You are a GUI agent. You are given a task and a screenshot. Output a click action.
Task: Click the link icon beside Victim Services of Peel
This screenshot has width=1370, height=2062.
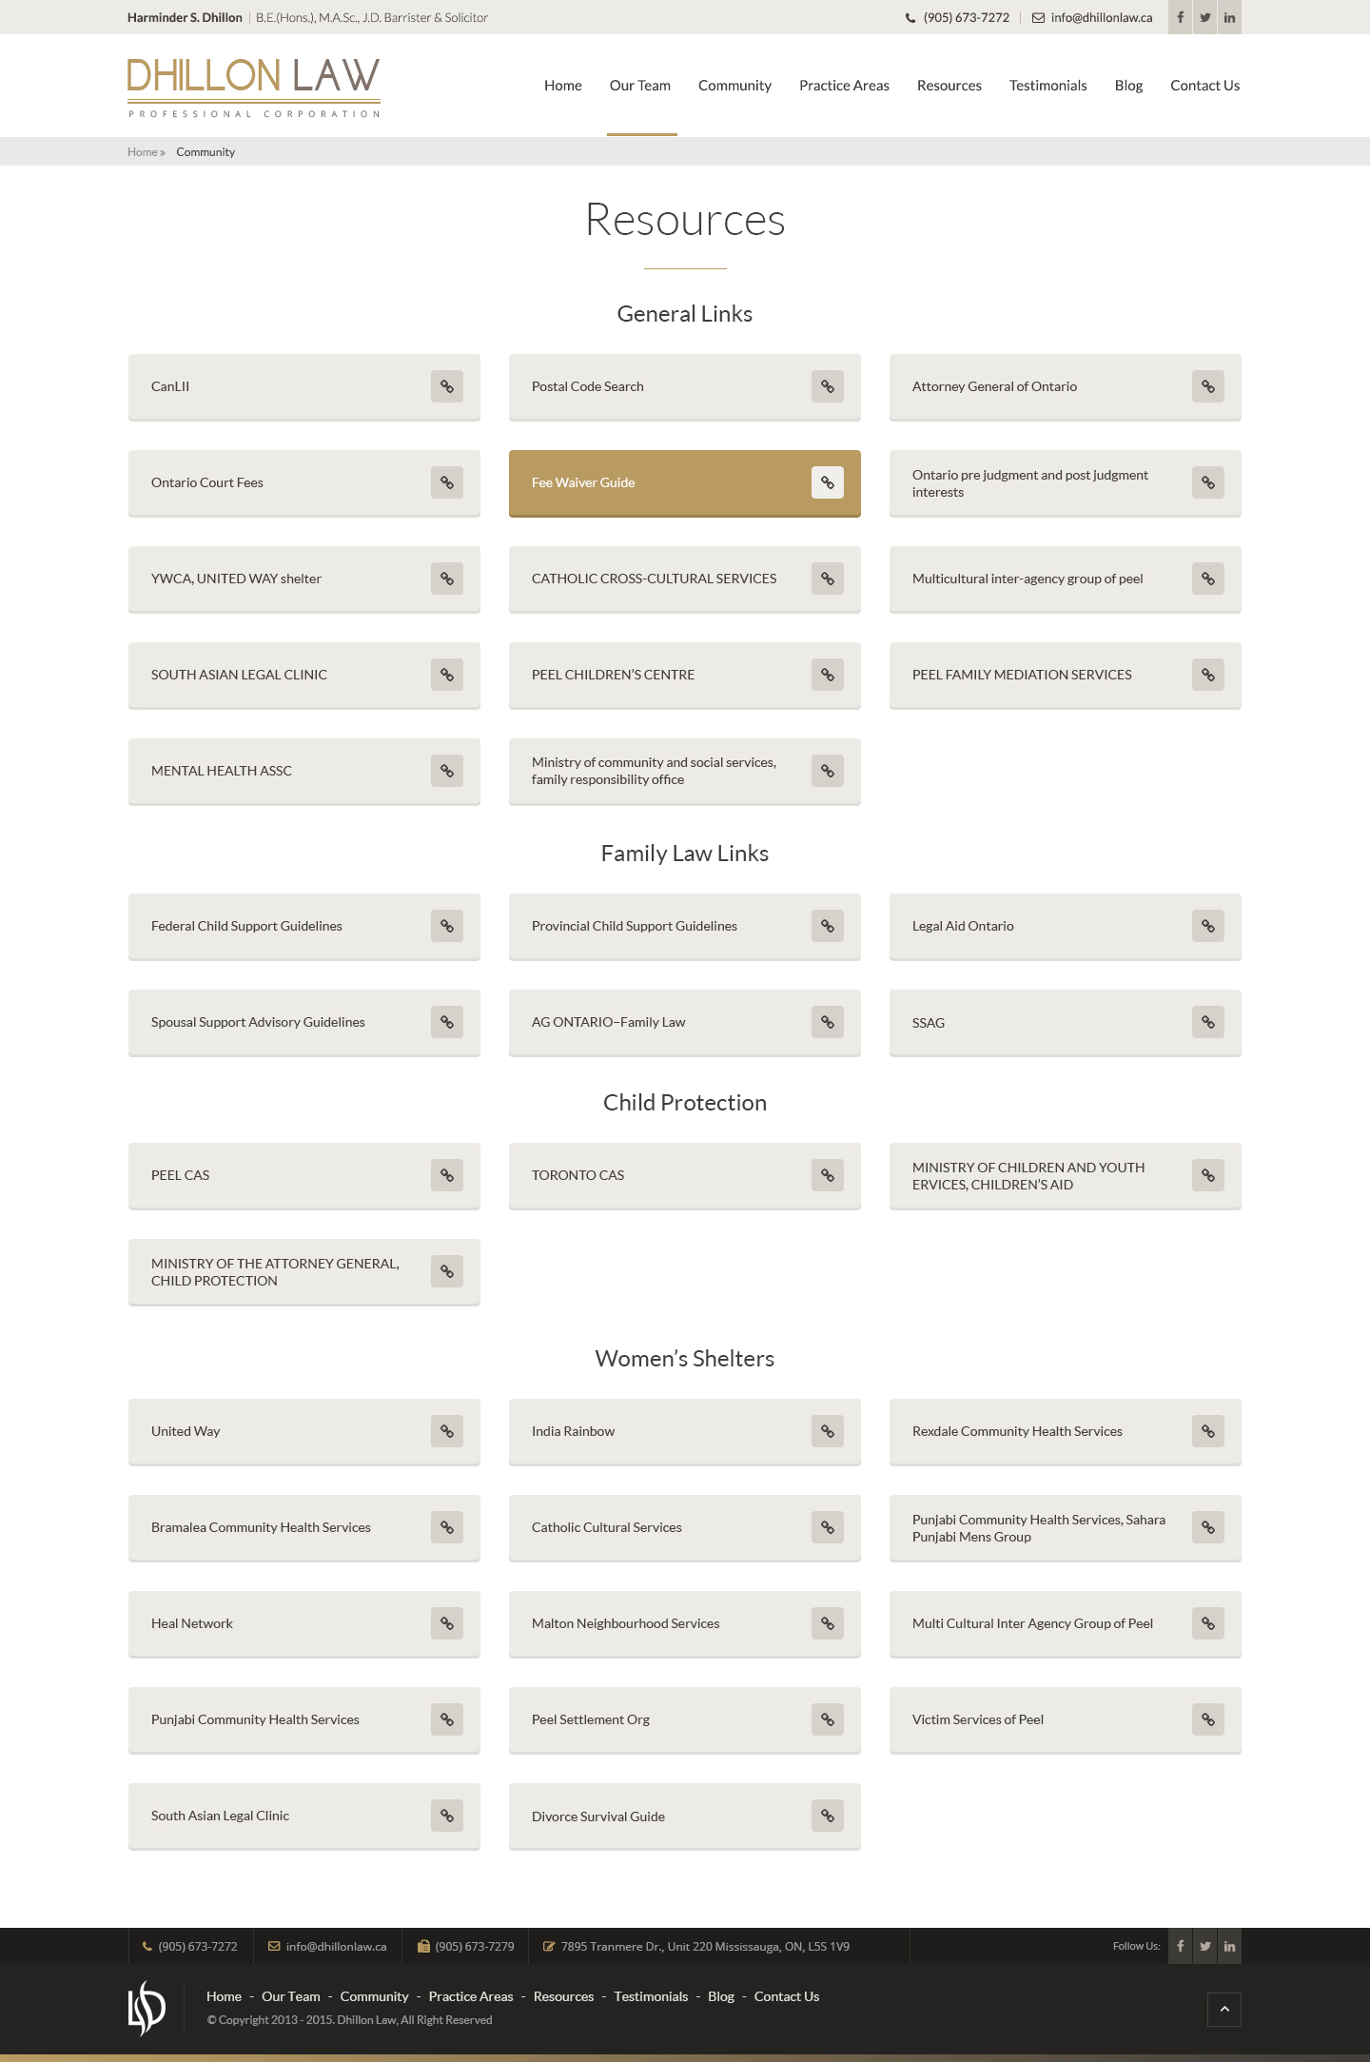coord(1208,1719)
